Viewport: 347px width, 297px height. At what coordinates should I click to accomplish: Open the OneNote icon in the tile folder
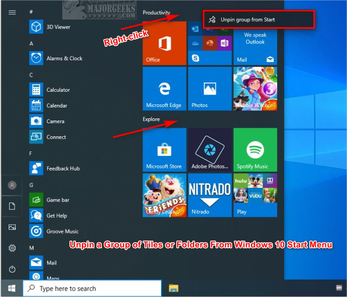(x=224, y=43)
